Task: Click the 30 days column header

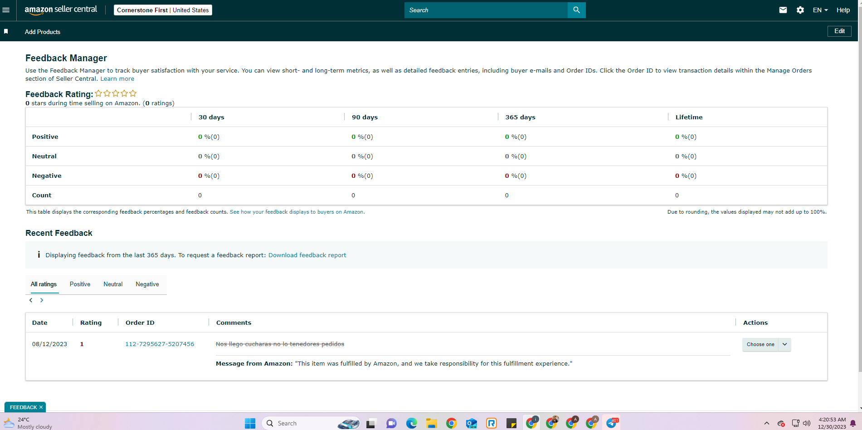Action: [x=211, y=117]
